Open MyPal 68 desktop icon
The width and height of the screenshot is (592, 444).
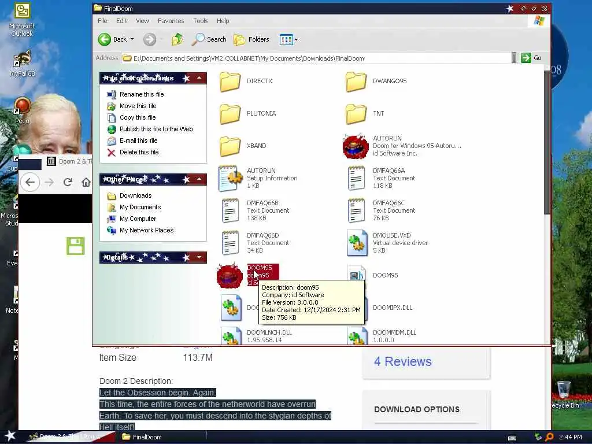pos(23,64)
